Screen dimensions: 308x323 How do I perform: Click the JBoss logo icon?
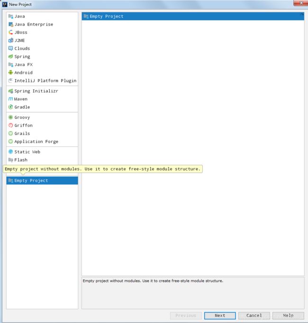tap(11, 32)
